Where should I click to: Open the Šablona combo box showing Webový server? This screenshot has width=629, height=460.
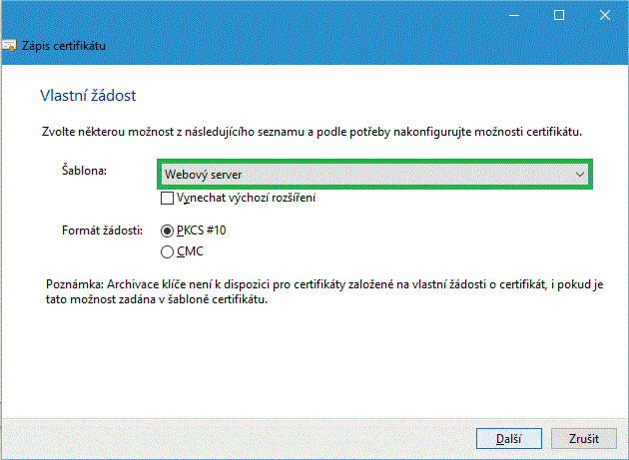pos(369,175)
